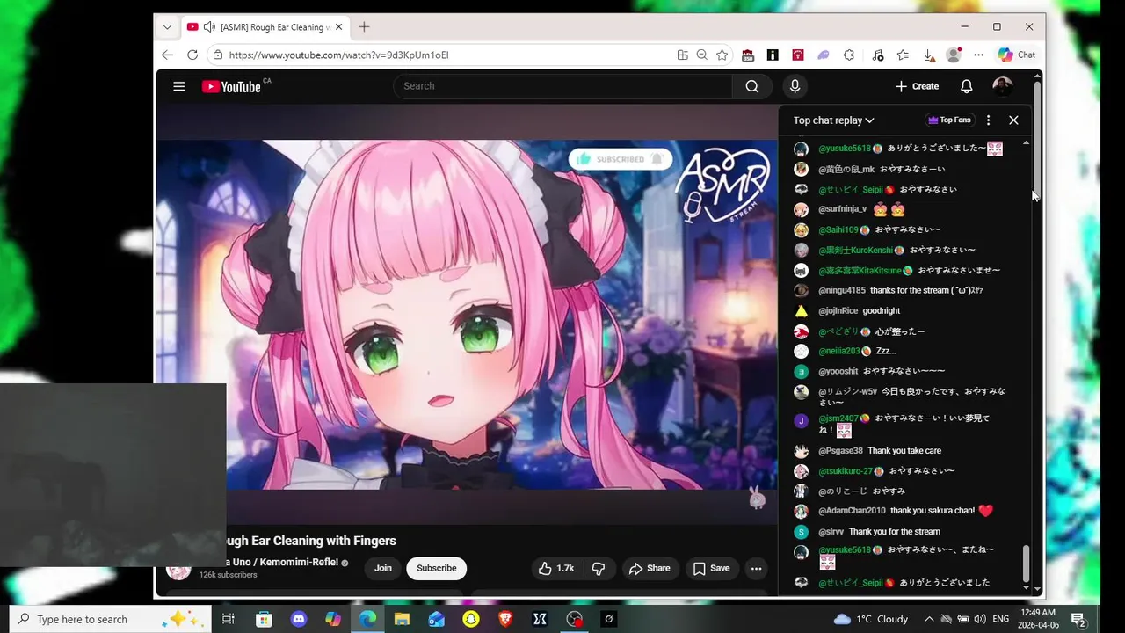Click the Join membership button

pyautogui.click(x=383, y=568)
